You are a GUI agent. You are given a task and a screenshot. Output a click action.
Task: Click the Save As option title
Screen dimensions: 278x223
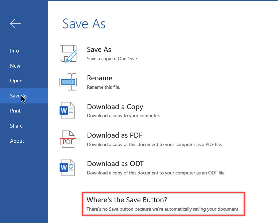pyautogui.click(x=99, y=50)
